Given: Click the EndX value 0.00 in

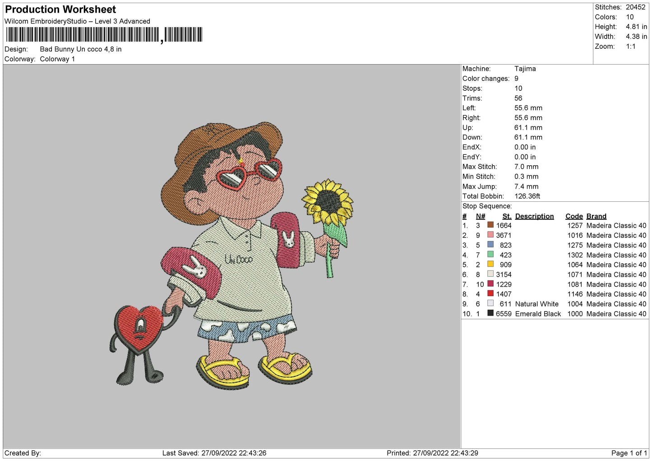Looking at the screenshot, I should pyautogui.click(x=525, y=147).
